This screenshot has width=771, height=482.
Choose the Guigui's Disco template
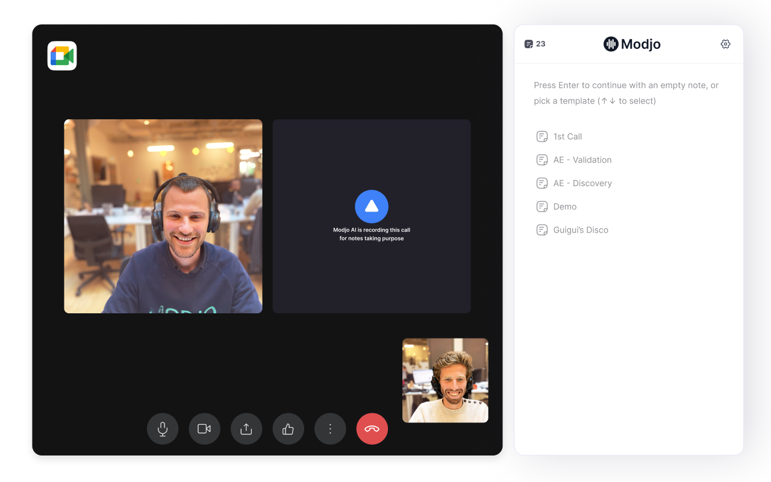[x=629, y=230]
